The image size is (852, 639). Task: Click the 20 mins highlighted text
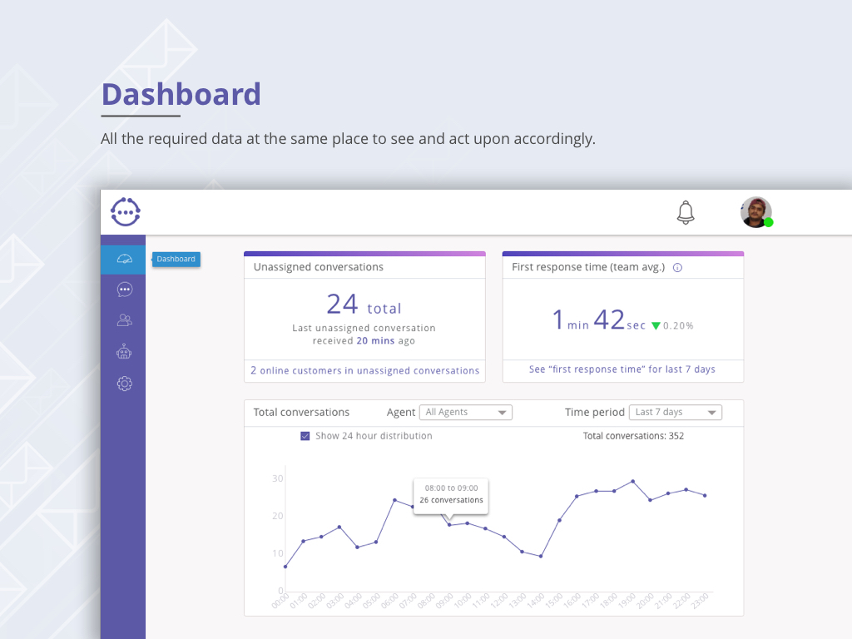(375, 340)
